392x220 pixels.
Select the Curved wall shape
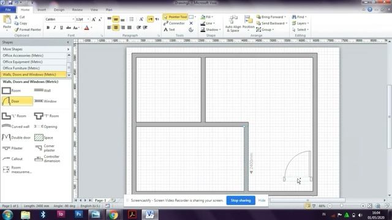coord(15,127)
